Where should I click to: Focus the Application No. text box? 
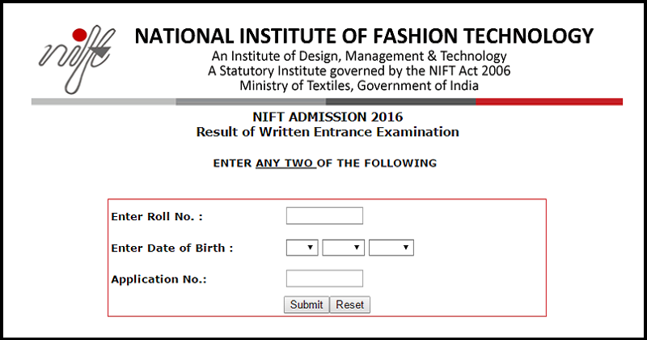[324, 278]
